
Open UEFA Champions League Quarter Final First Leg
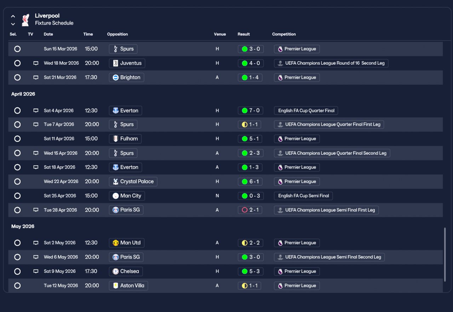click(x=329, y=124)
